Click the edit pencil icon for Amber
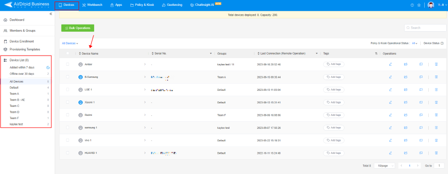The image size is (448, 174). (390, 64)
